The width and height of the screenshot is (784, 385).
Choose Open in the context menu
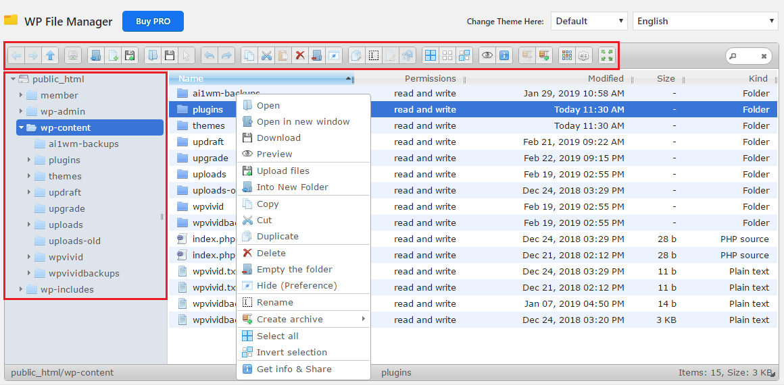click(303, 105)
